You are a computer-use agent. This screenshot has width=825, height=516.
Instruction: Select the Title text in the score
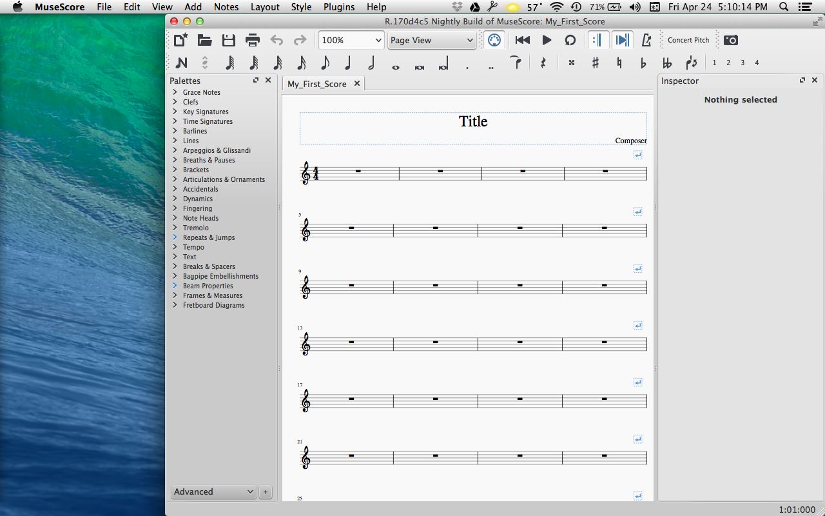point(473,121)
